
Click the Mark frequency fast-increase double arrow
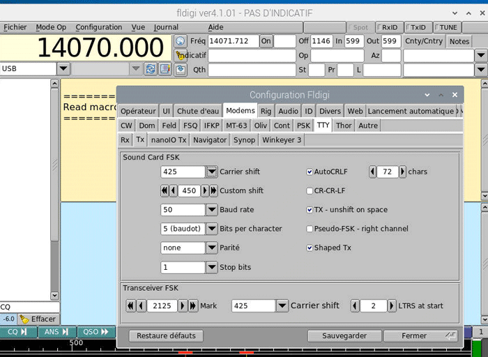click(x=193, y=305)
